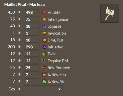Image resolution: width=123 pixels, height=96 pixels.
Task: Click the Maillet Pitaf hammer thumbnail
Action: pos(109,14)
